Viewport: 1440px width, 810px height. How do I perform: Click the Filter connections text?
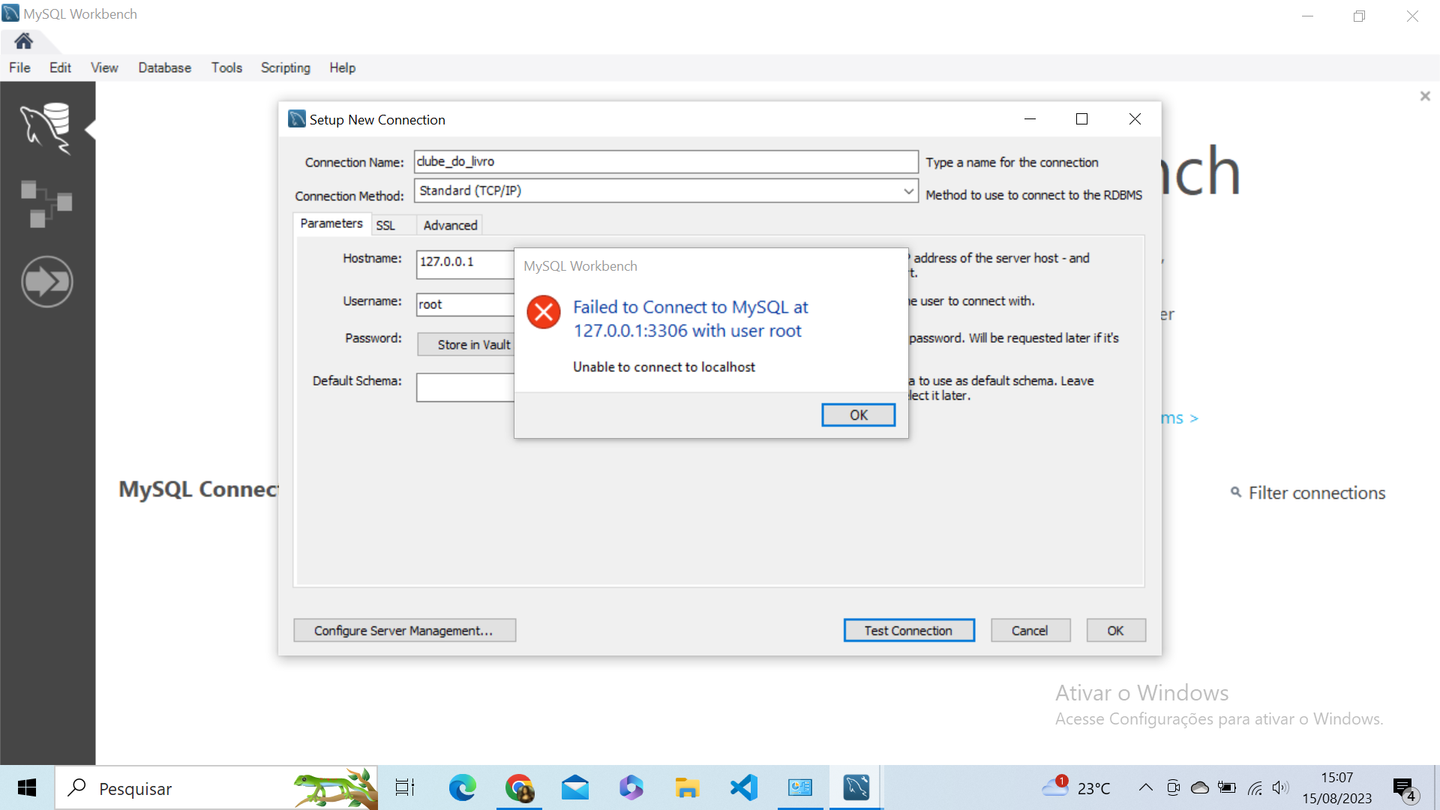point(1316,493)
